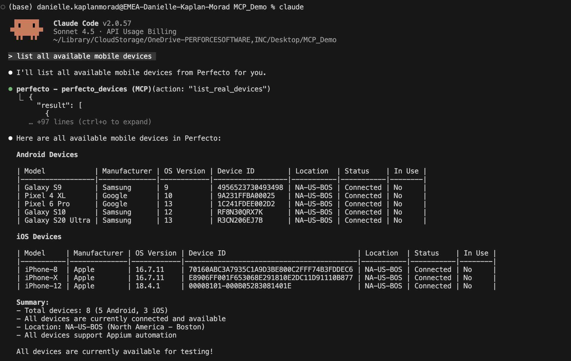This screenshot has height=361, width=571.
Task: Click the branch connector under the perfecto call
Action: [x=21, y=97]
